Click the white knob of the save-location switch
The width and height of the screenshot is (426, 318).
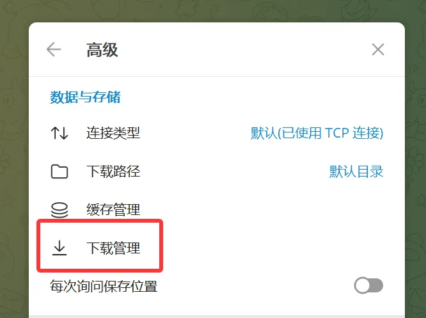coord(362,285)
